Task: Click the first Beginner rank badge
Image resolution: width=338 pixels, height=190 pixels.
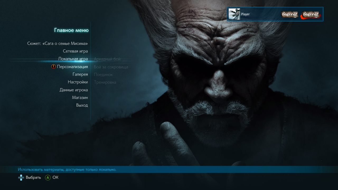Action: [289, 14]
